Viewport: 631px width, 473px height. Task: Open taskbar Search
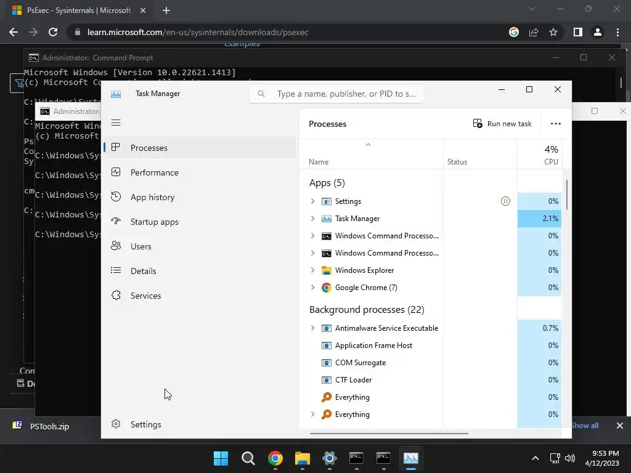tap(248, 458)
